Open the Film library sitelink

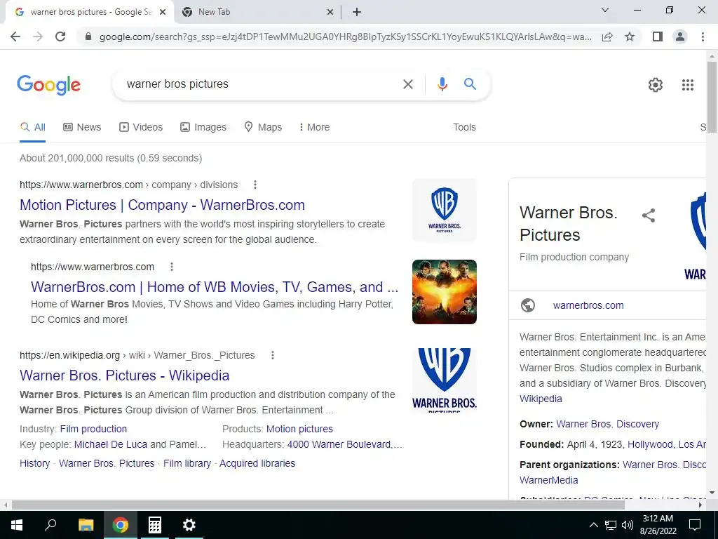(187, 463)
